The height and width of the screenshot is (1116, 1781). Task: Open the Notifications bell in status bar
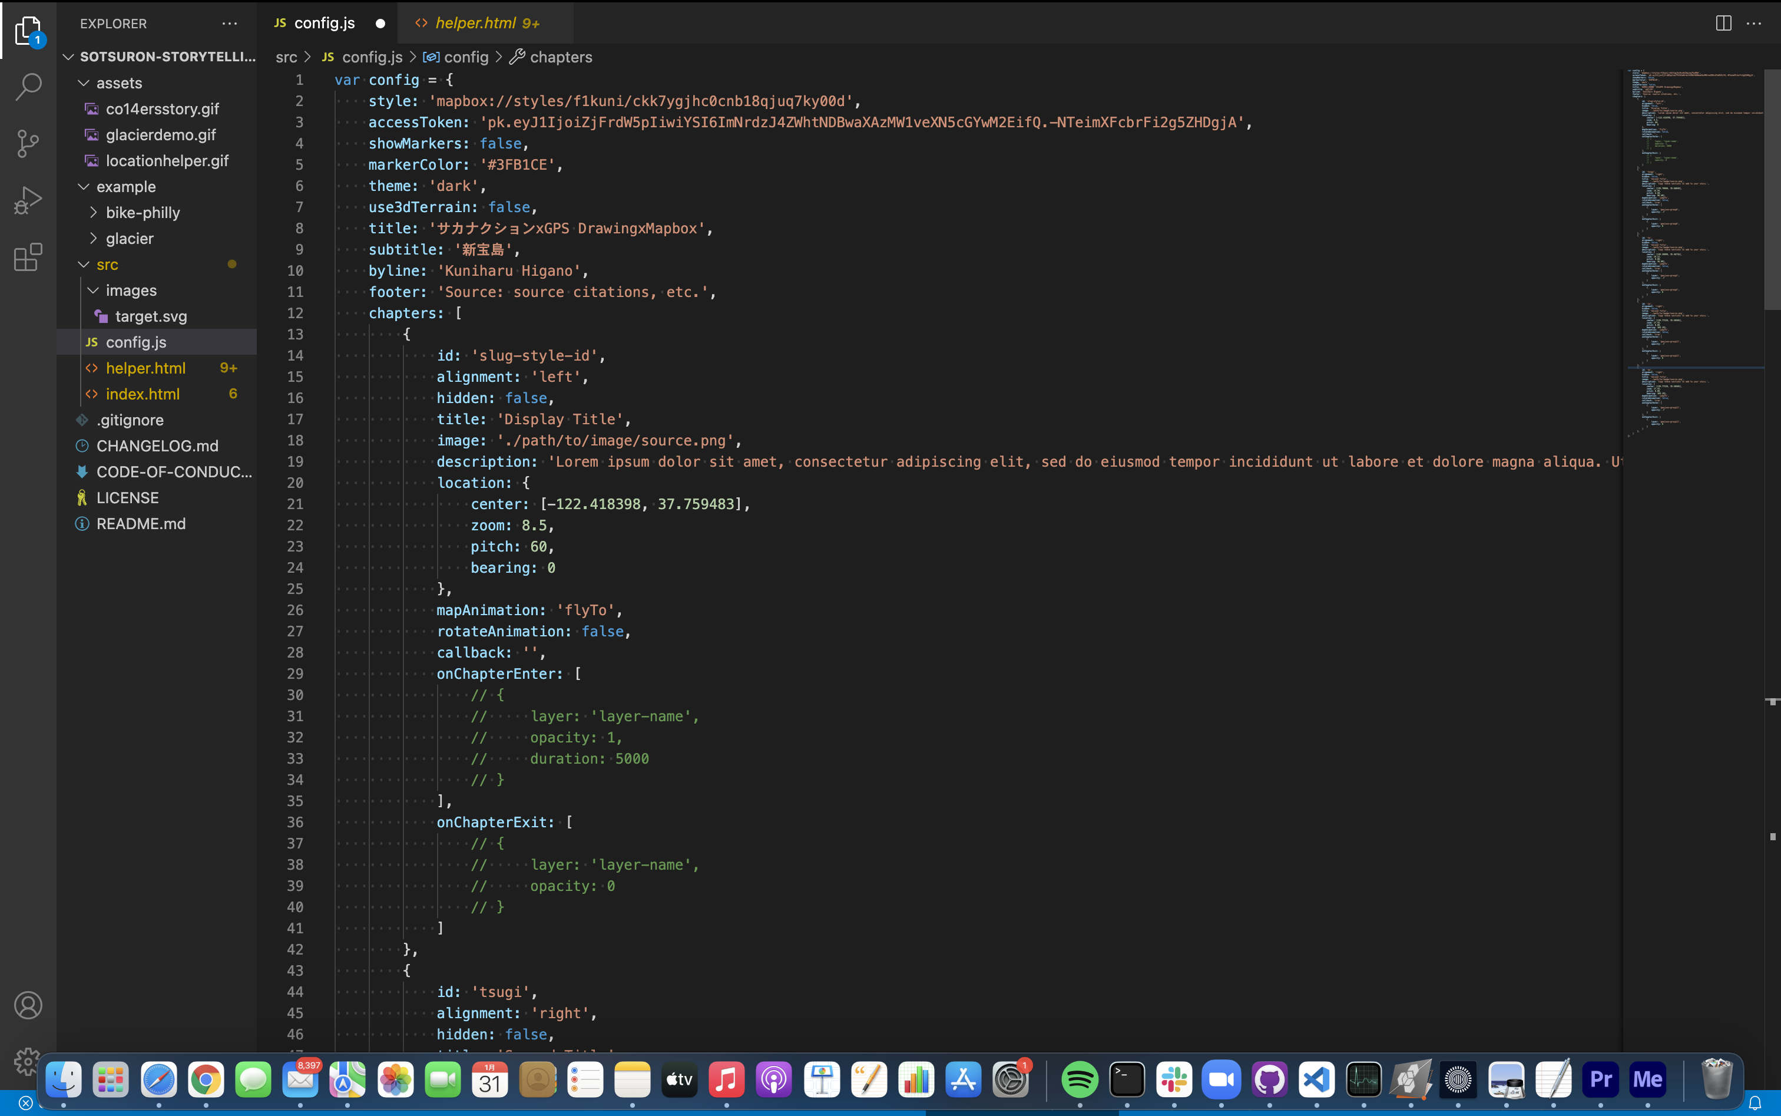point(1754,1104)
